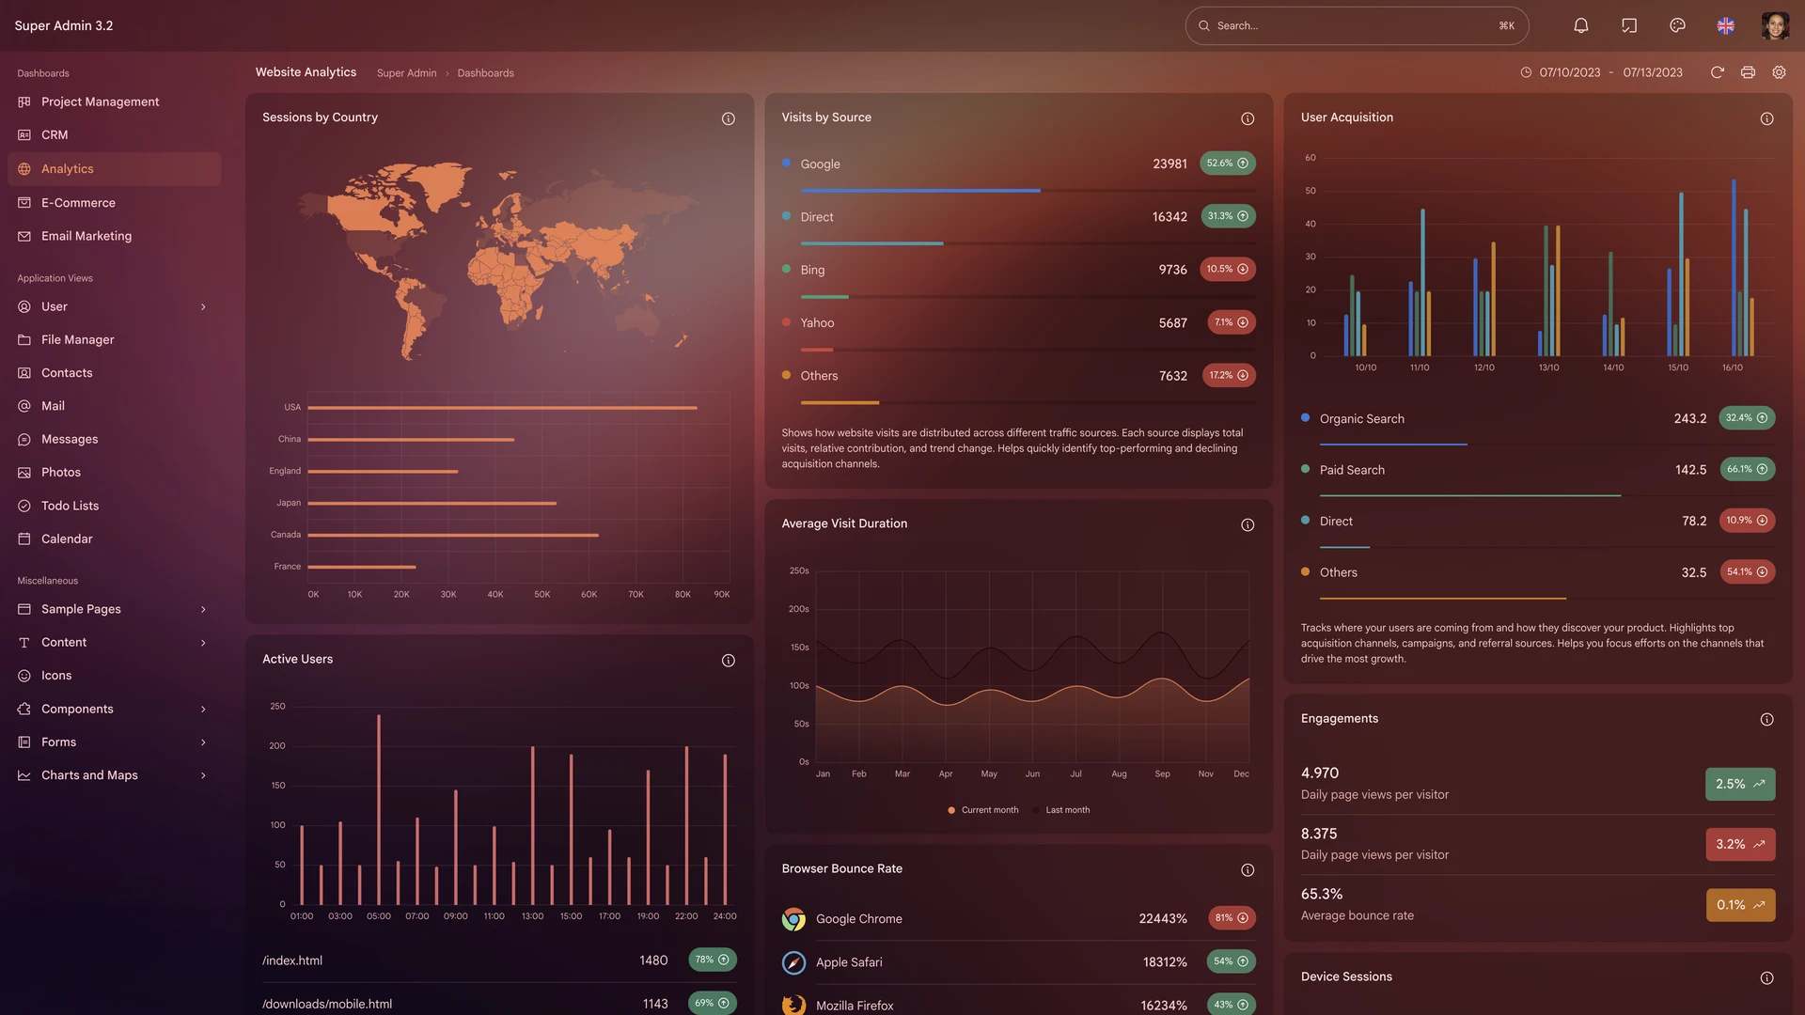1805x1015 pixels.
Task: Open the chat messages icon in header
Action: point(1629,25)
